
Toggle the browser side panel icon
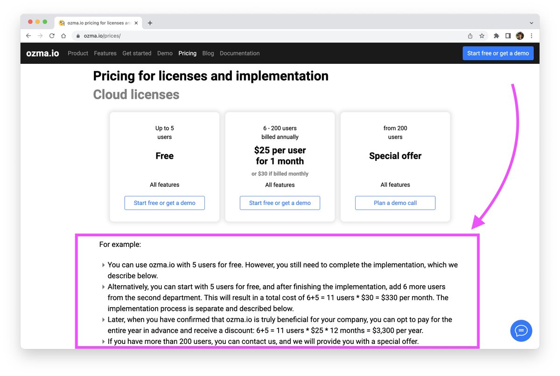point(508,36)
